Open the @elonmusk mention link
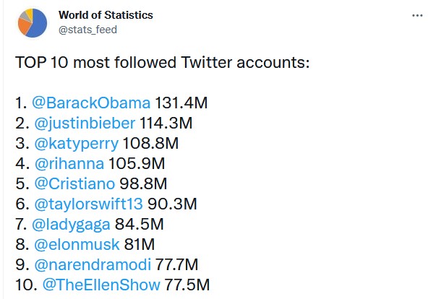The image size is (436, 299). 77,245
